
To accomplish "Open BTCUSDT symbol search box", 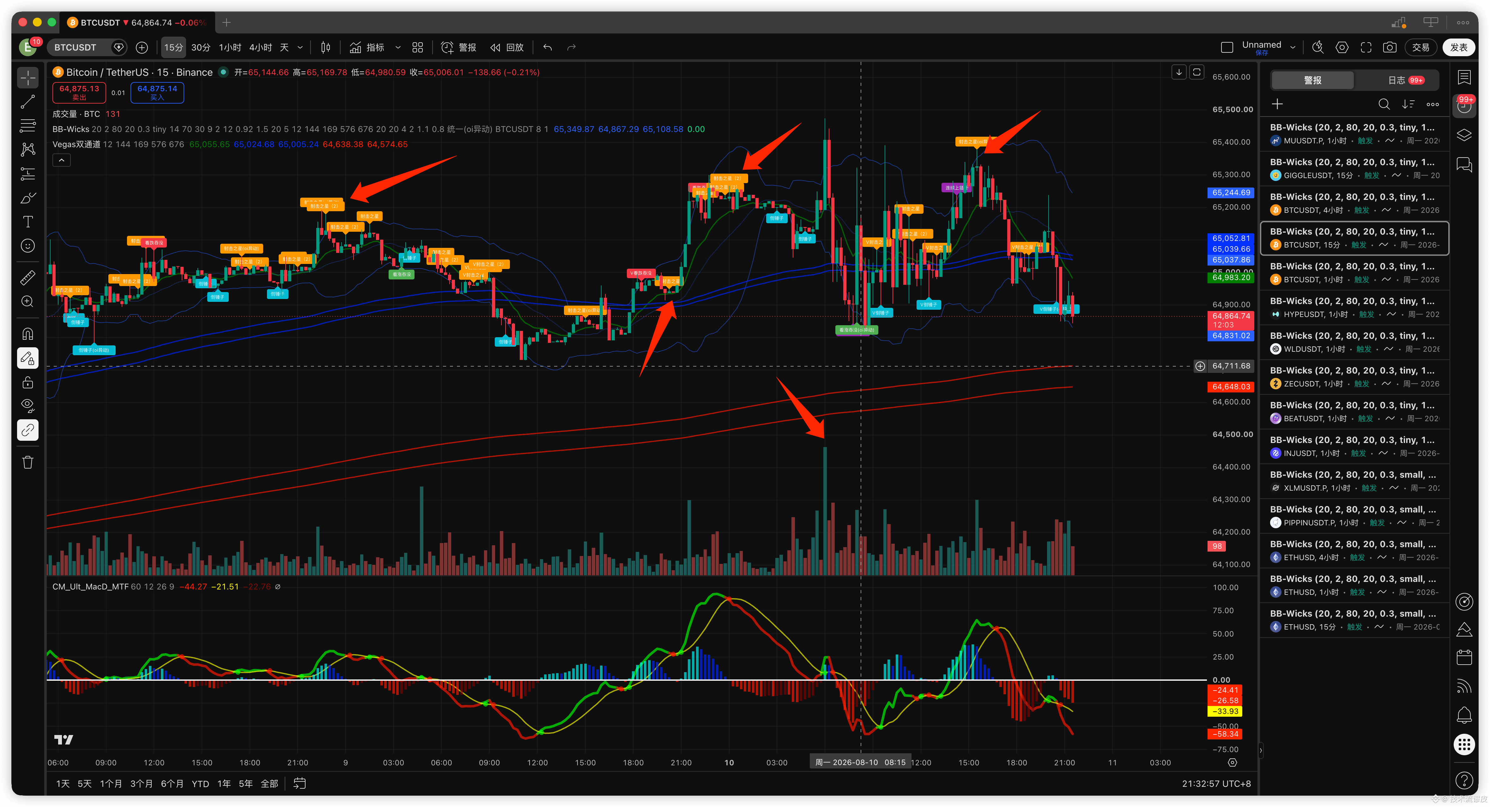I will 87,47.
